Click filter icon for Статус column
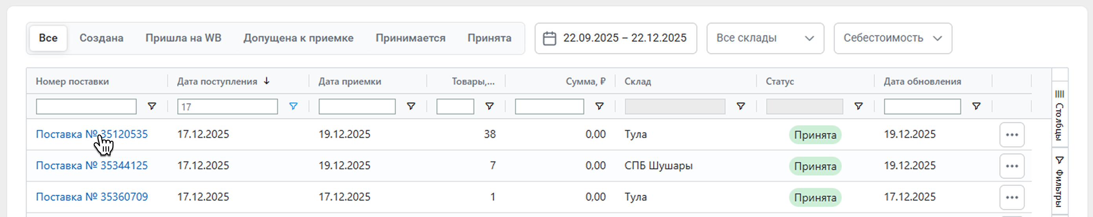The height and width of the screenshot is (217, 1093). tap(858, 106)
